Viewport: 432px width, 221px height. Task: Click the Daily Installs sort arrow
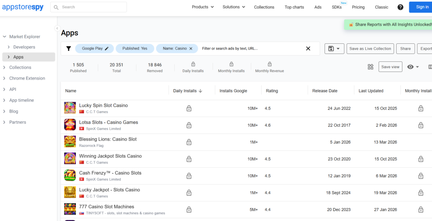coord(200,91)
